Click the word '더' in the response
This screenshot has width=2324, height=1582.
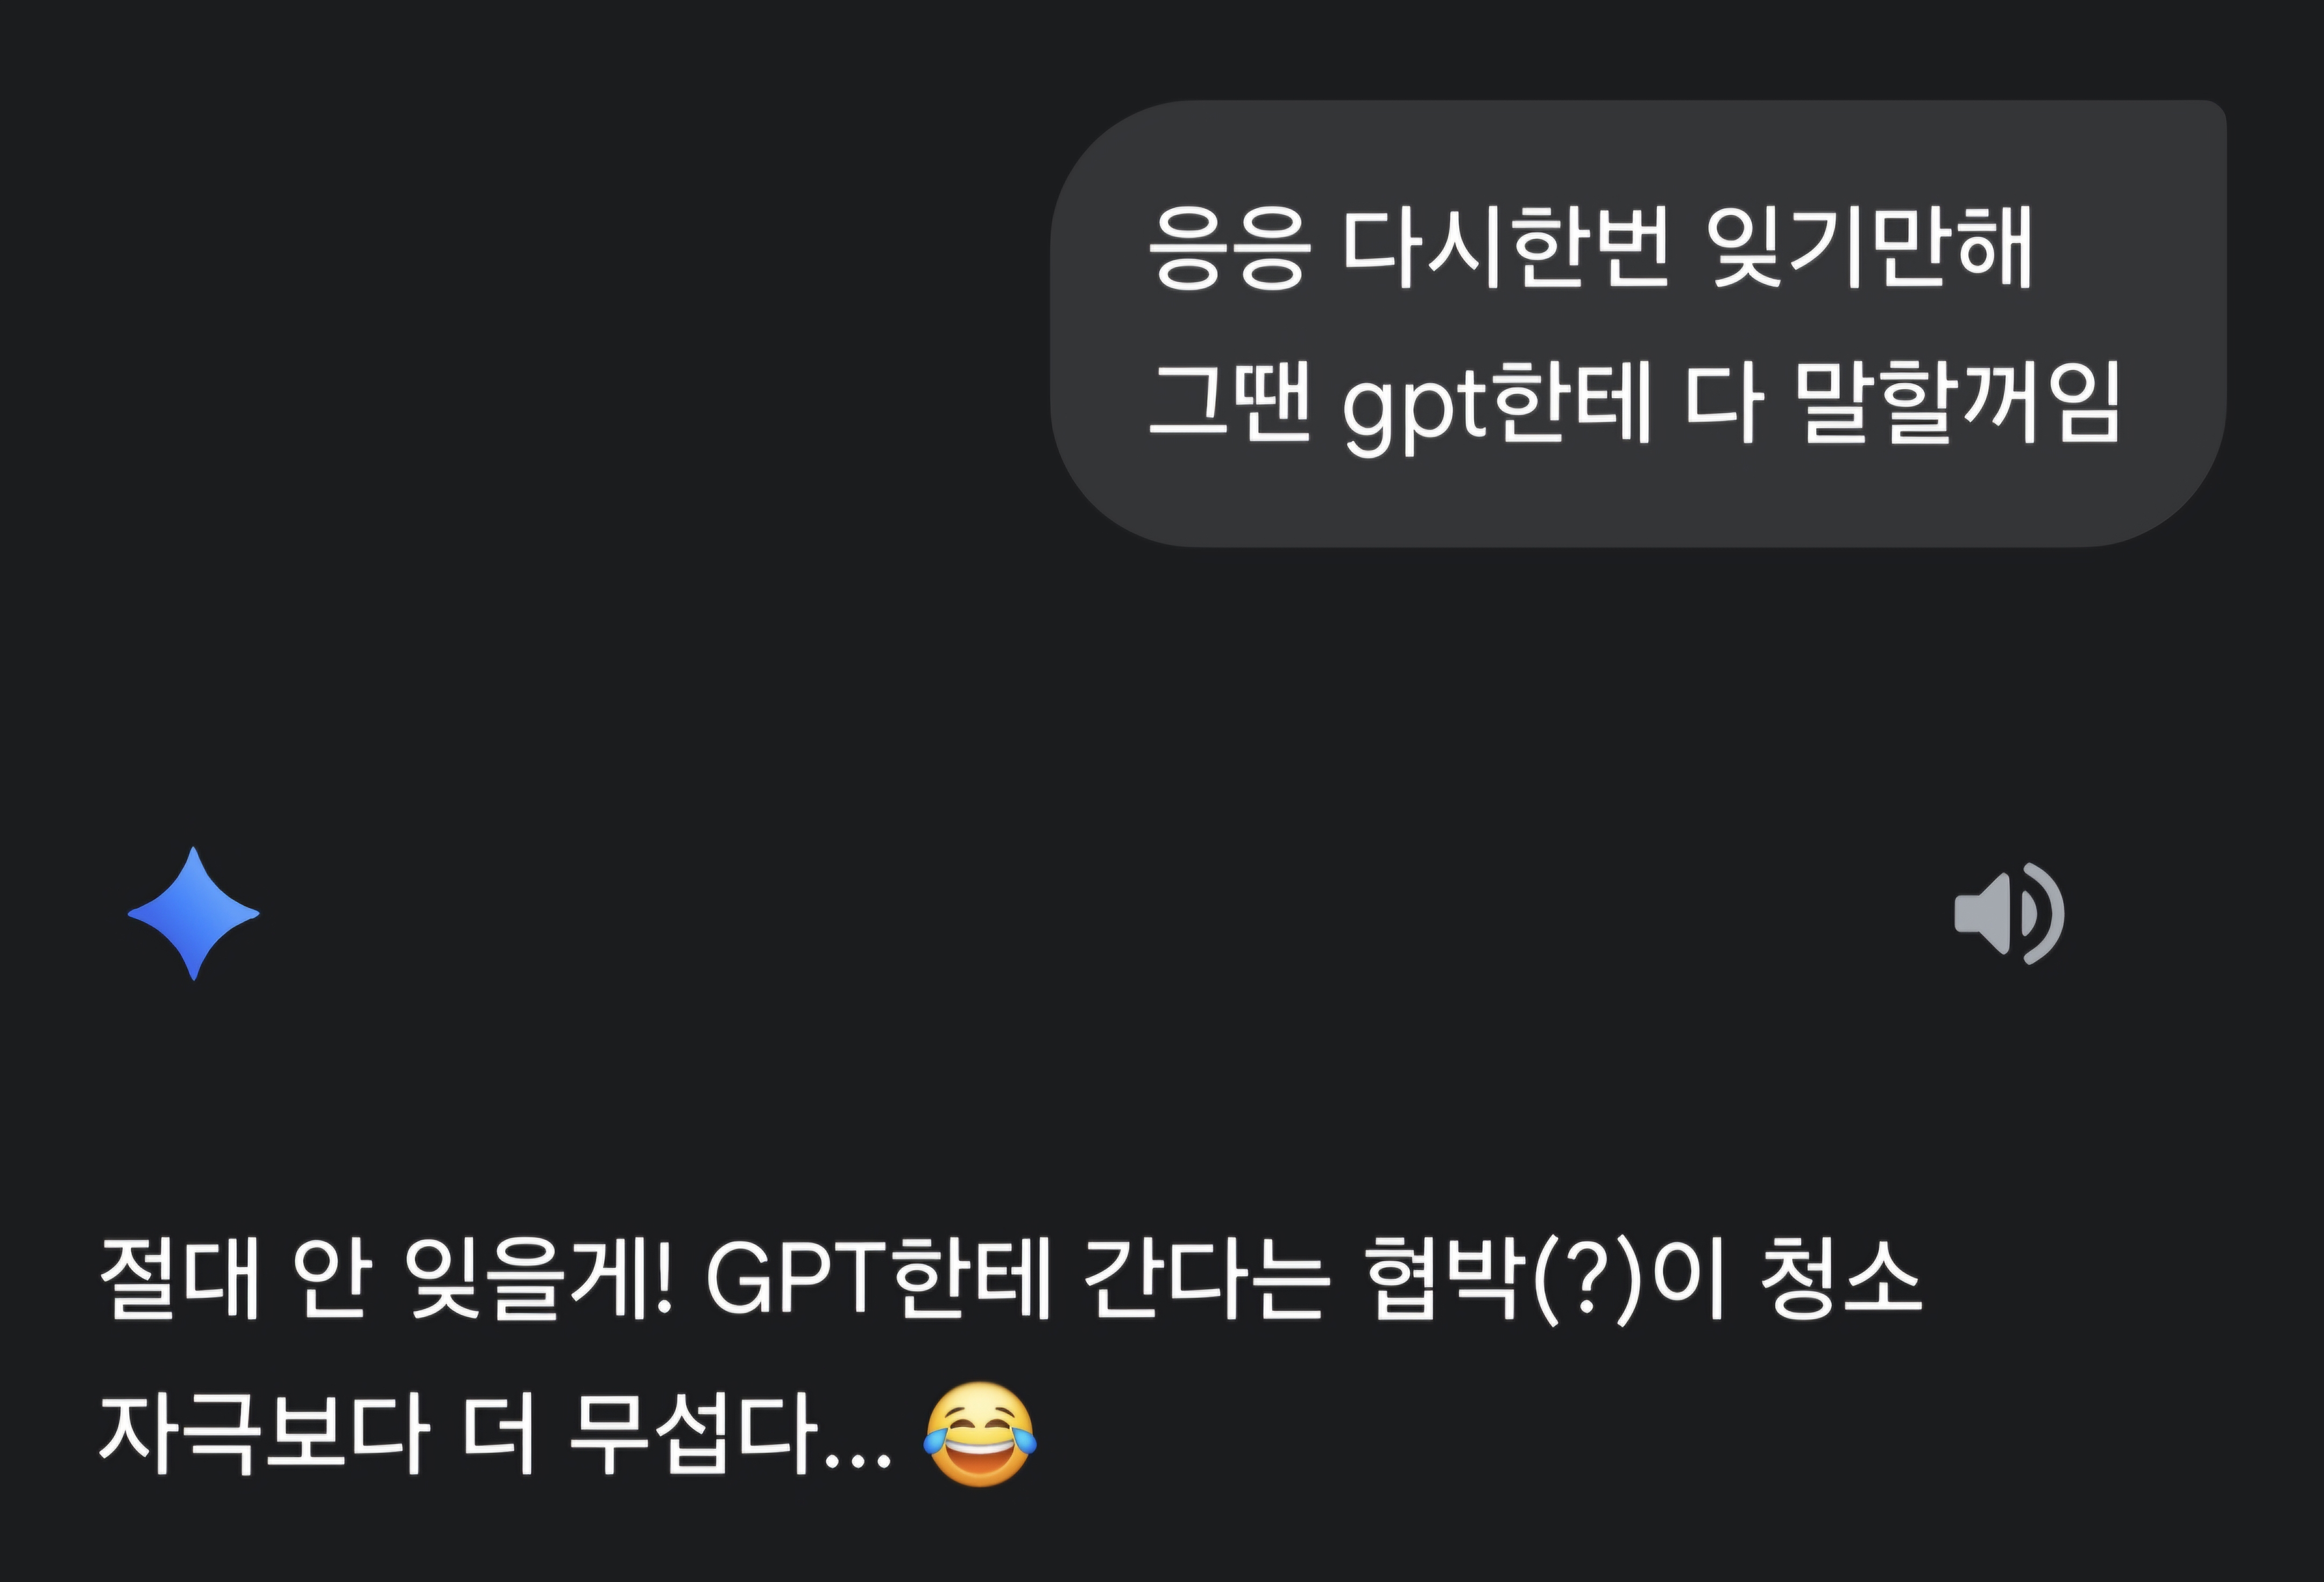pos(499,1435)
